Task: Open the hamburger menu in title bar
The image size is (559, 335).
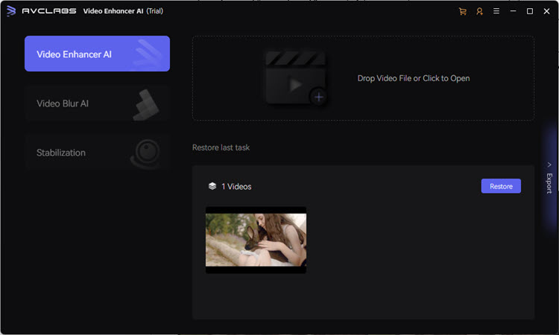Action: coord(496,11)
